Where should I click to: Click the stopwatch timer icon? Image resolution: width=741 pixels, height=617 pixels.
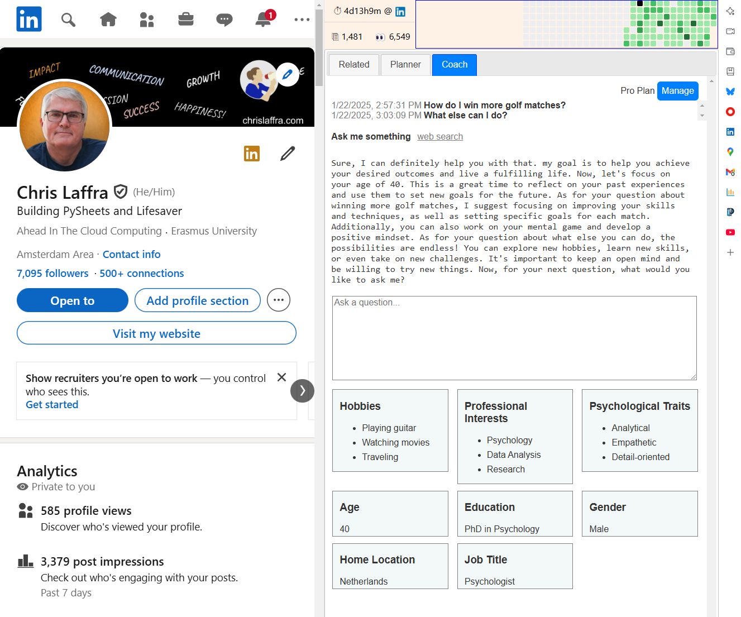[337, 11]
